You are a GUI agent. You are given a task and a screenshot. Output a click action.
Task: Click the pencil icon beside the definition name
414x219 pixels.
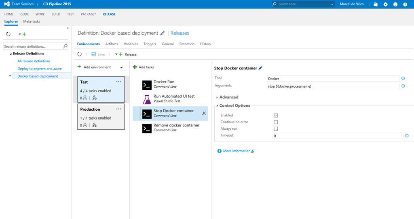(163, 33)
